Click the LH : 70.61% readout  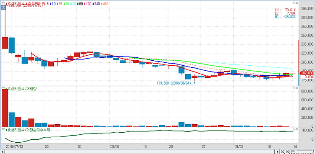pyautogui.click(x=285, y=10)
